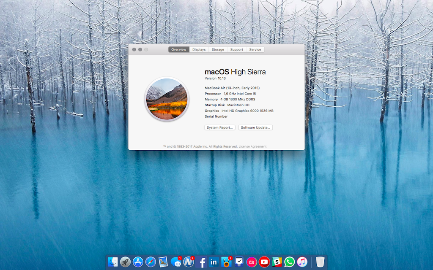
Task: Open Finder from the dock
Action: [113, 262]
